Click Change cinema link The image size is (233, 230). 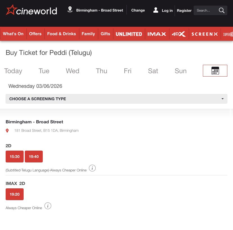pos(138,10)
